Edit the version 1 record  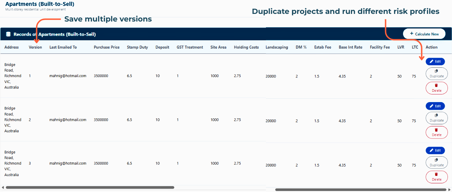(x=435, y=61)
